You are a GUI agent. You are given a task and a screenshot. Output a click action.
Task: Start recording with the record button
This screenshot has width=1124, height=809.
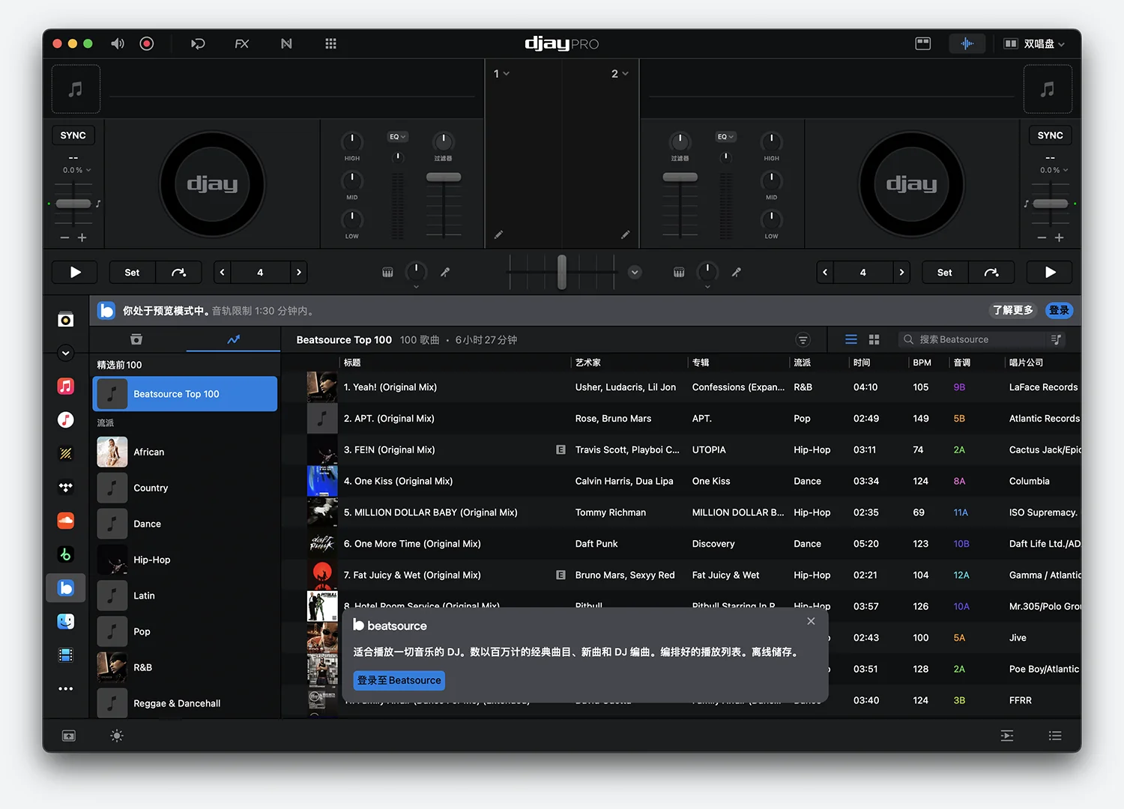pyautogui.click(x=147, y=43)
